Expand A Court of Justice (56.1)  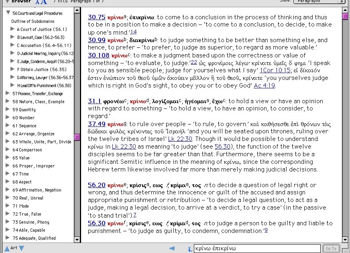[12, 29]
